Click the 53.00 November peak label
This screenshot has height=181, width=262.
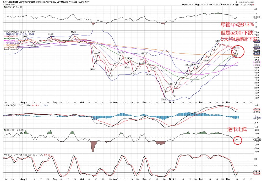click(x=121, y=53)
